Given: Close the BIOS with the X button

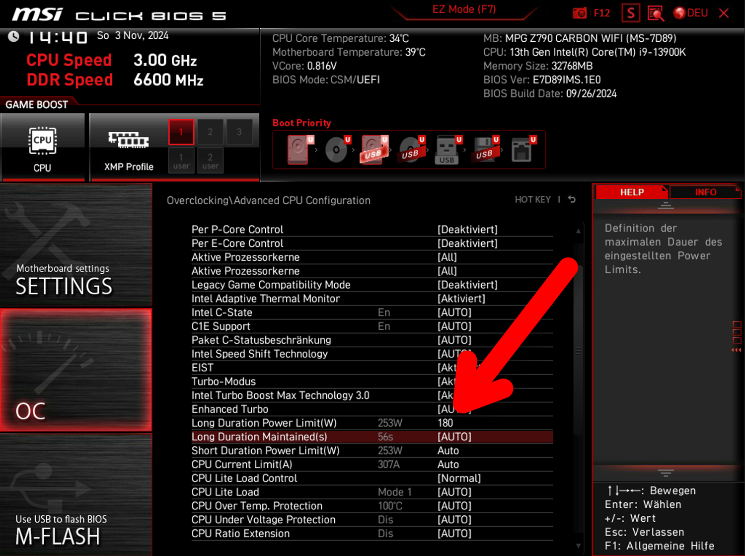Looking at the screenshot, I should pyautogui.click(x=724, y=13).
